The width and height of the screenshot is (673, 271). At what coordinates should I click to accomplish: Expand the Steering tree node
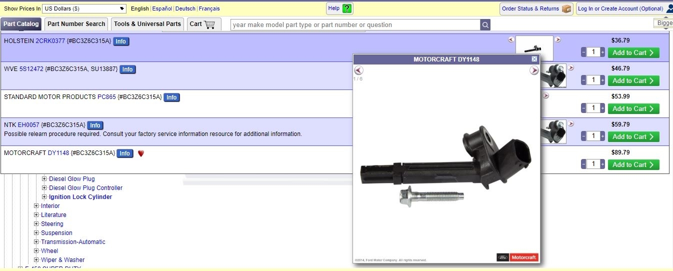pyautogui.click(x=36, y=224)
